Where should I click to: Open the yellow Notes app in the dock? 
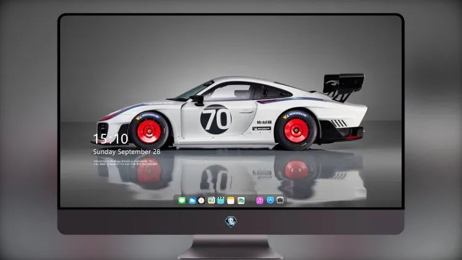(x=231, y=201)
